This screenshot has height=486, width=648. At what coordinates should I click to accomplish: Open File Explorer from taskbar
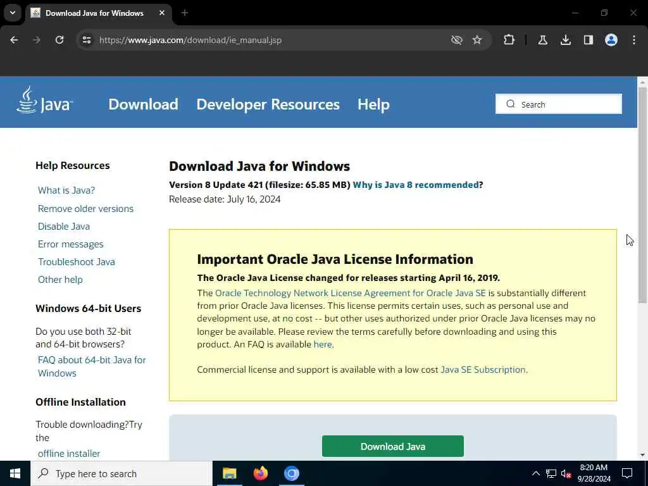coord(229,473)
